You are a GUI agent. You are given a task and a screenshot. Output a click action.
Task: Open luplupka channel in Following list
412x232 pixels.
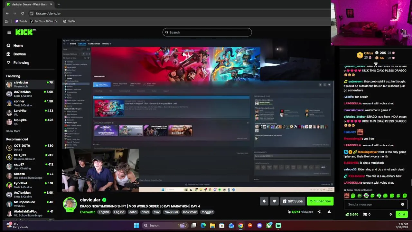(x=30, y=122)
